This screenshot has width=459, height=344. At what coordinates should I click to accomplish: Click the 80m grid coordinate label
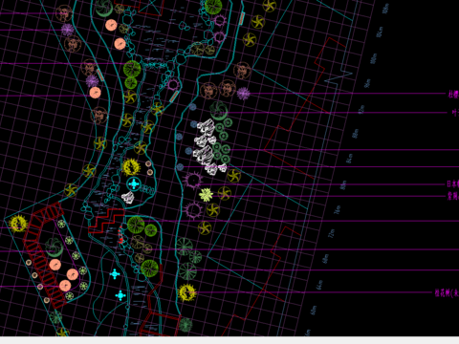pyautogui.click(x=343, y=185)
